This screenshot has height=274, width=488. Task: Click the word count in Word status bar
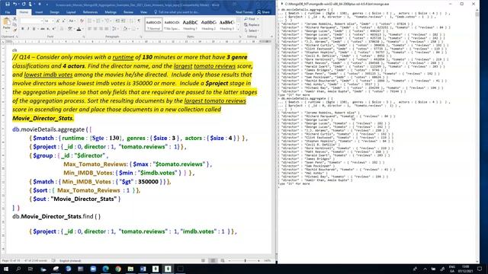click(35, 260)
